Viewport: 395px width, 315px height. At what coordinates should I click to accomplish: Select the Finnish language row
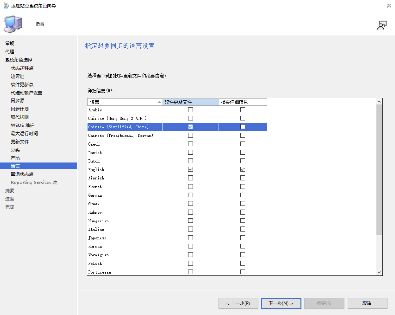[177, 178]
